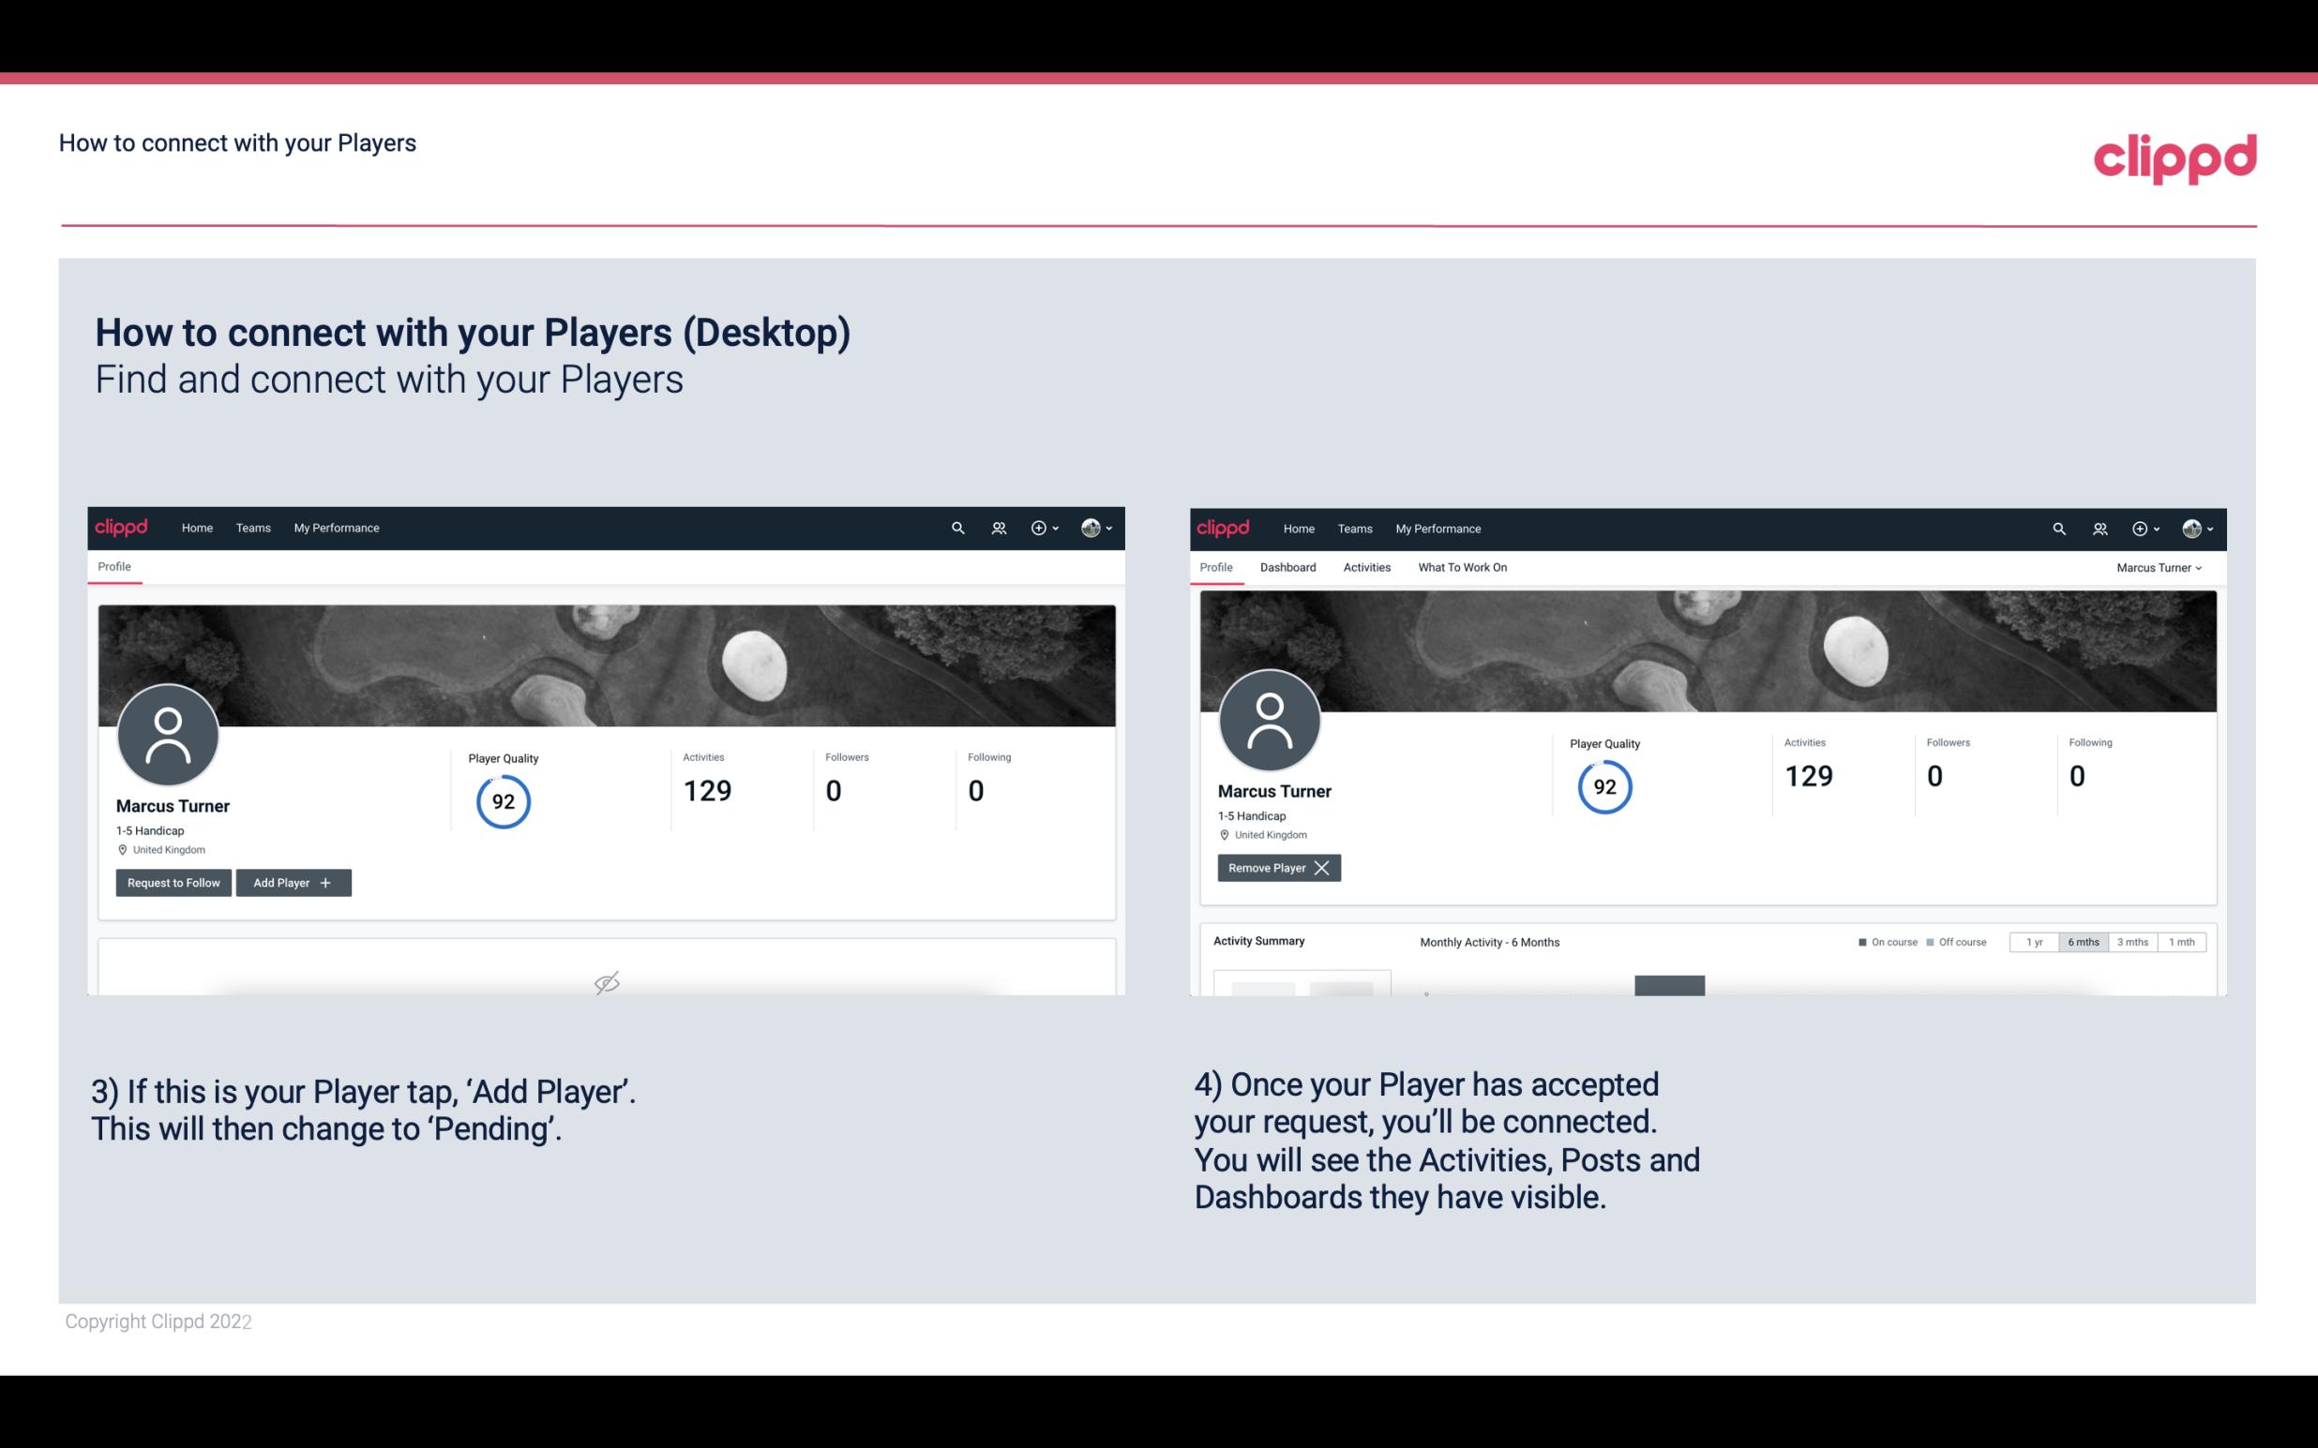This screenshot has width=2318, height=1448.
Task: Click the search icon in left navbar
Action: click(956, 527)
